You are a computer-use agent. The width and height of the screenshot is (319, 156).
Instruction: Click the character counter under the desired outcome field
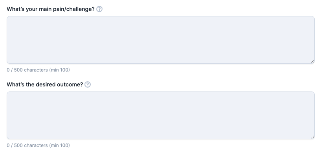click(38, 145)
